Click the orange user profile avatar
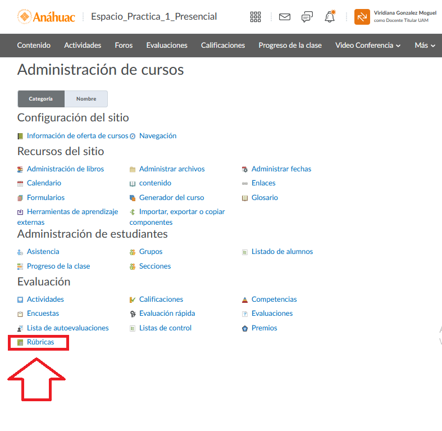442x431 pixels. 362,17
